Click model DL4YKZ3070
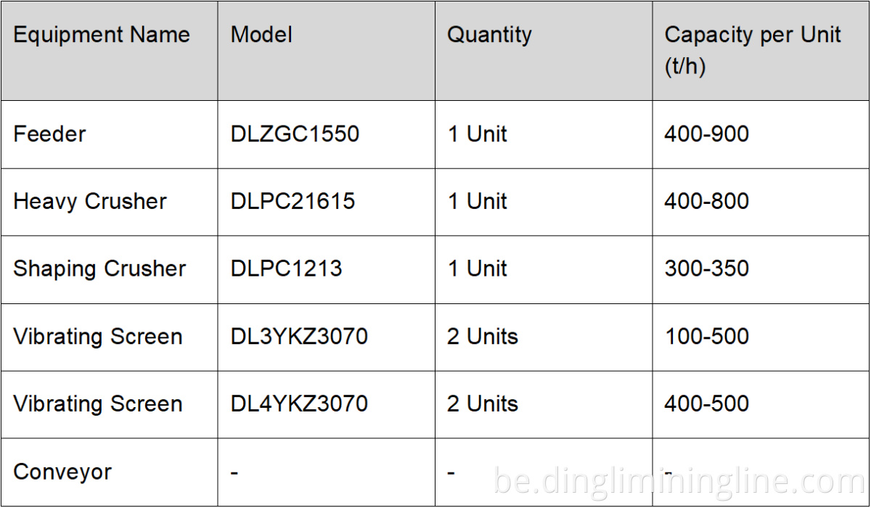This screenshot has height=508, width=871. tap(299, 403)
